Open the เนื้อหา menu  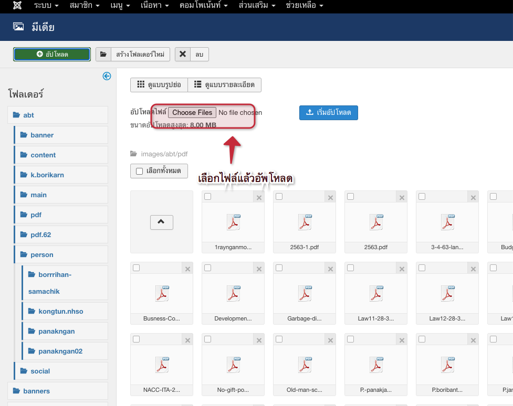click(x=154, y=6)
